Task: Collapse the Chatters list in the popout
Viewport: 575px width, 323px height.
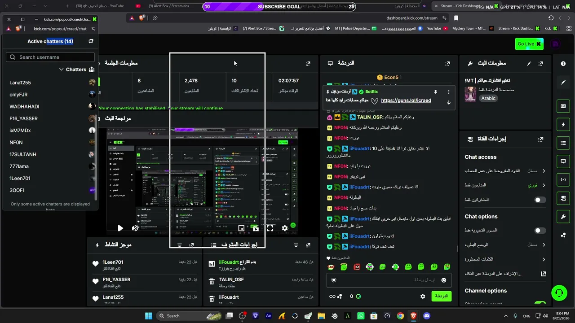Action: click(x=61, y=70)
